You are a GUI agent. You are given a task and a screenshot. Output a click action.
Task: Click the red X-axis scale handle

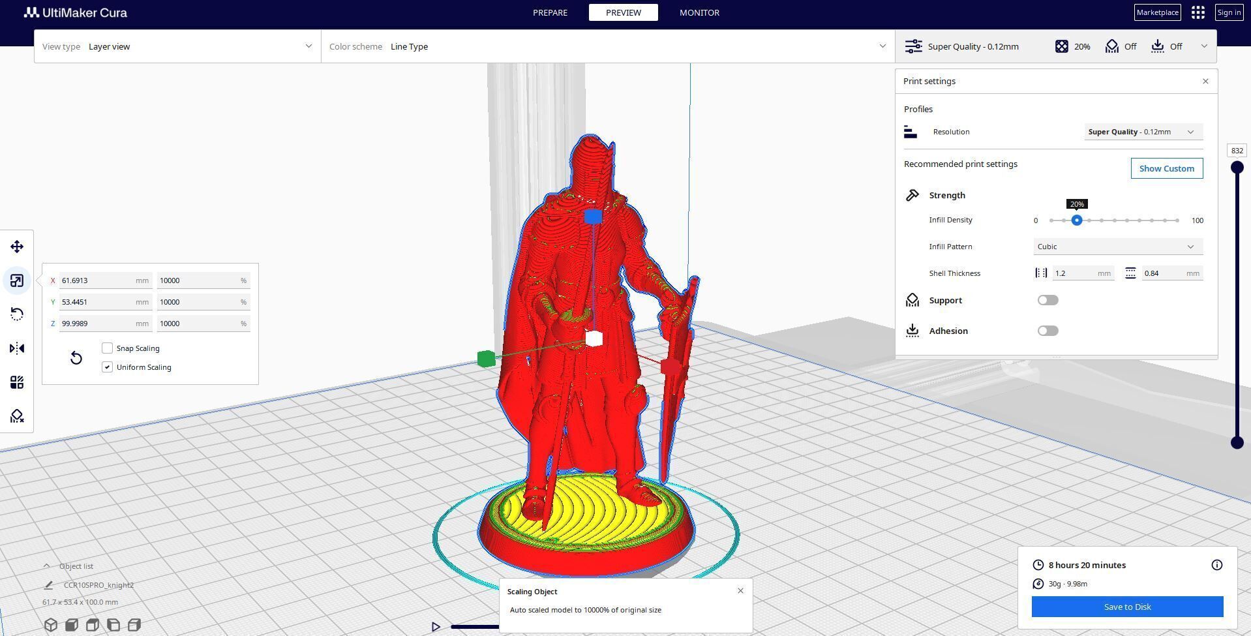(671, 367)
